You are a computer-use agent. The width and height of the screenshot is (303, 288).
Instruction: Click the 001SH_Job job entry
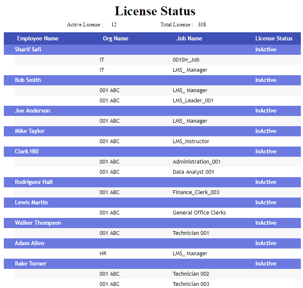pyautogui.click(x=186, y=60)
